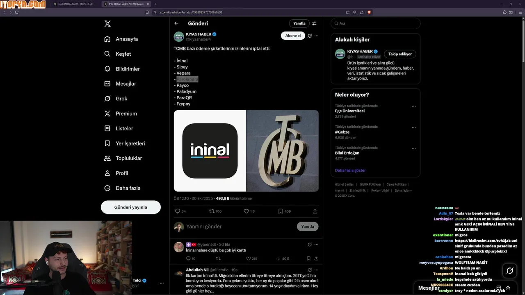The width and height of the screenshot is (525, 295).
Task: Open account menu dots beside Telci
Action: [x=162, y=283]
